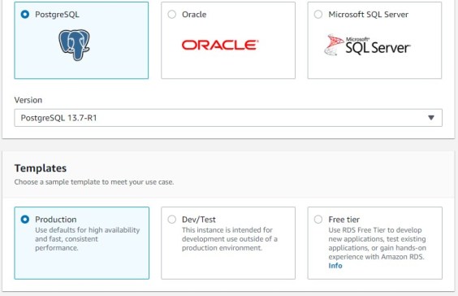Choose the Free tier template radio button

[x=318, y=220]
